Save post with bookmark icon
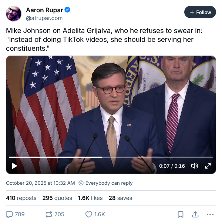 pyautogui.click(x=181, y=214)
